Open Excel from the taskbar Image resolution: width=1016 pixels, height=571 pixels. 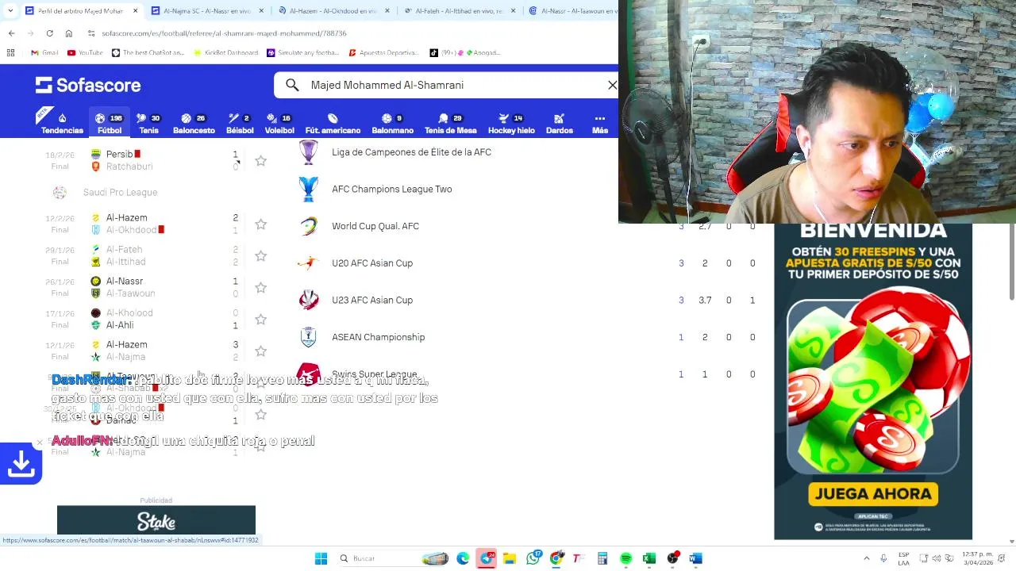648,558
